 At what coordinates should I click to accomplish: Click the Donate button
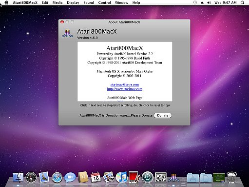coord(163,115)
